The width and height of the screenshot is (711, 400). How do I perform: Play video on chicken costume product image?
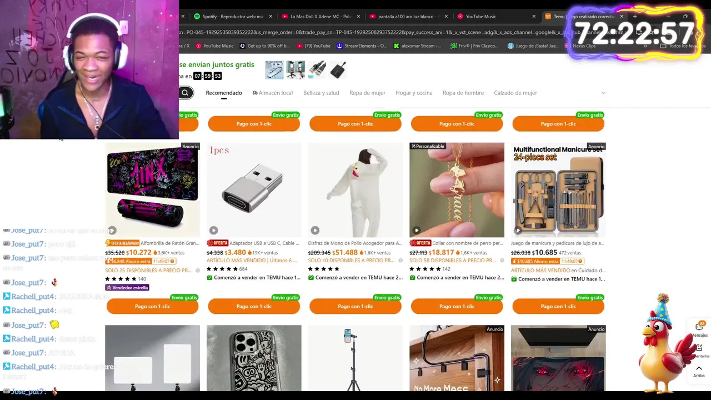tap(315, 230)
